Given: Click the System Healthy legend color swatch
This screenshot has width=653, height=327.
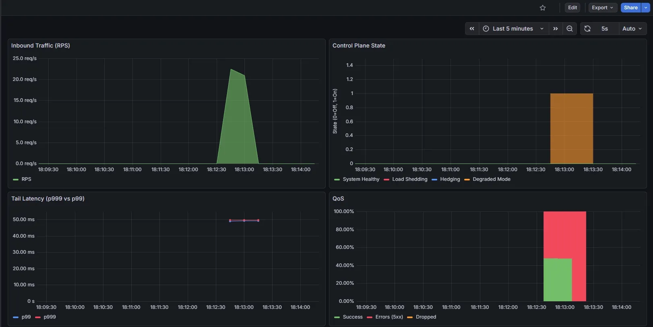Looking at the screenshot, I should (x=337, y=180).
